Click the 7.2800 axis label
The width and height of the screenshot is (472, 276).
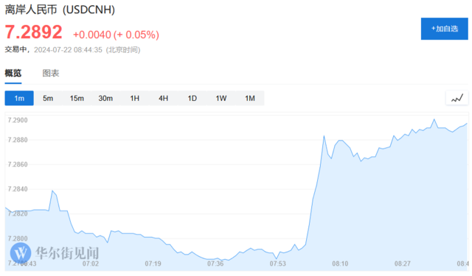[x=18, y=238]
